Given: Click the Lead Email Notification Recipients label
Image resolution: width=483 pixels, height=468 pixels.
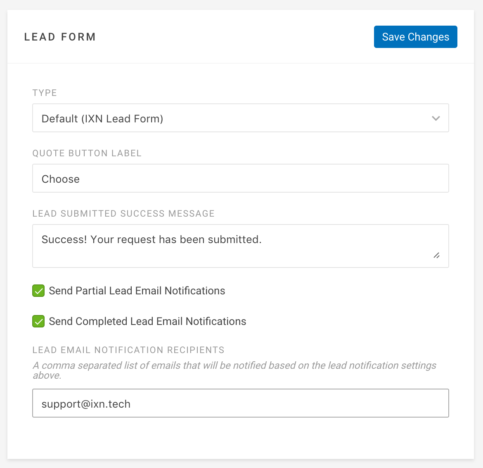Looking at the screenshot, I should click(128, 350).
